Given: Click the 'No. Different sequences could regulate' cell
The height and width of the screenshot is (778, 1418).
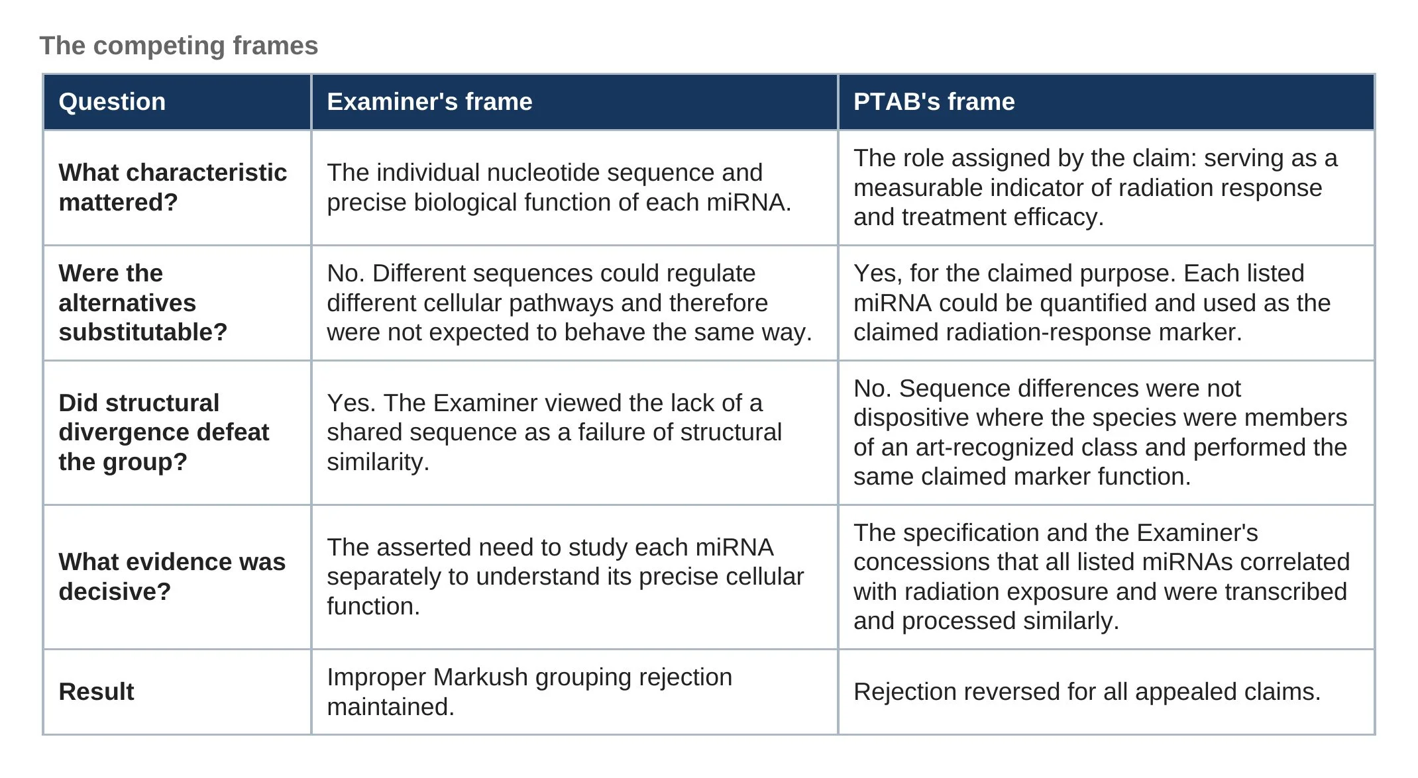Looking at the screenshot, I should 574,303.
